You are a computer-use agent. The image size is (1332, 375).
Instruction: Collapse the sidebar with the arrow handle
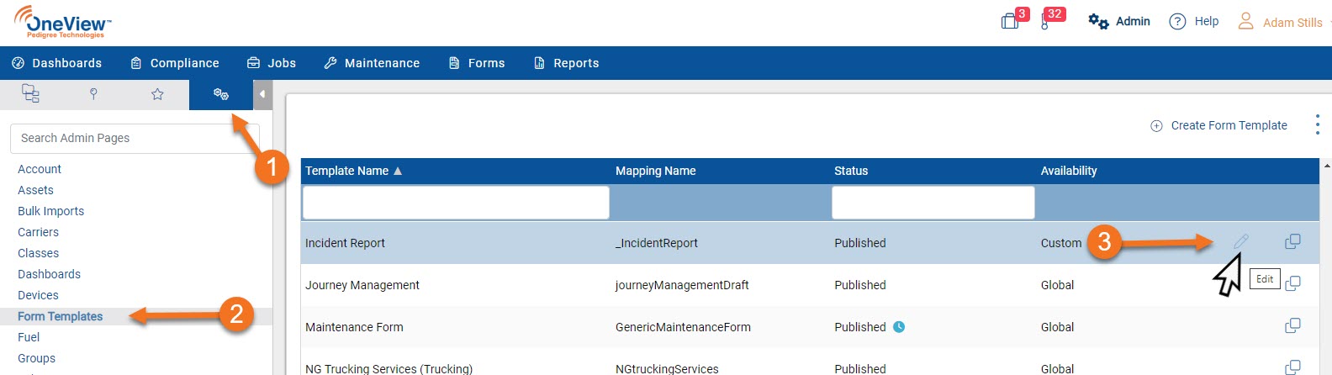pyautogui.click(x=262, y=94)
